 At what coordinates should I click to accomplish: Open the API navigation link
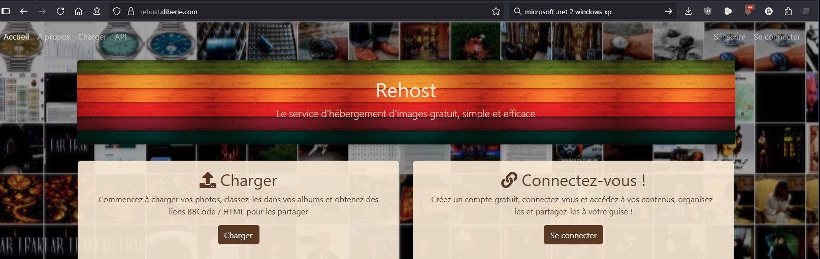121,36
